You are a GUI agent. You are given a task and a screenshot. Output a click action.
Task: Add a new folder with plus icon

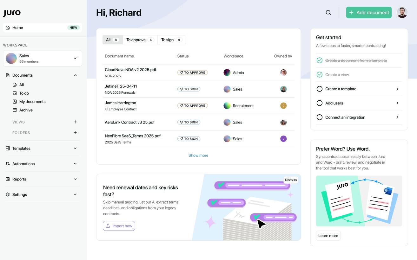point(75,133)
